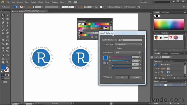The width and height of the screenshot is (187, 105).
Task: Select the cube symbol thumbnail
Action: coord(156,38)
